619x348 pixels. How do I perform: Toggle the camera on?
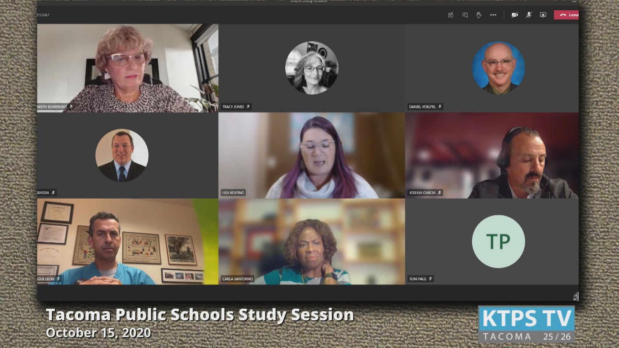click(x=515, y=15)
